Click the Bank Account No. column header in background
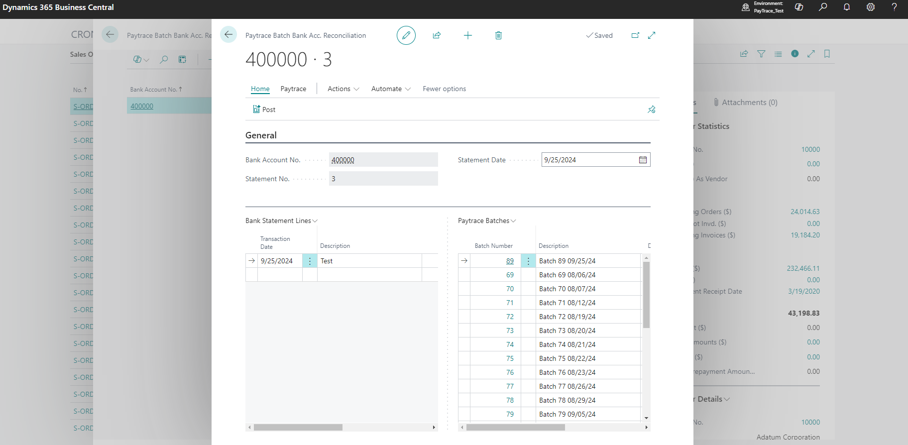The height and width of the screenshot is (445, 908). (156, 90)
